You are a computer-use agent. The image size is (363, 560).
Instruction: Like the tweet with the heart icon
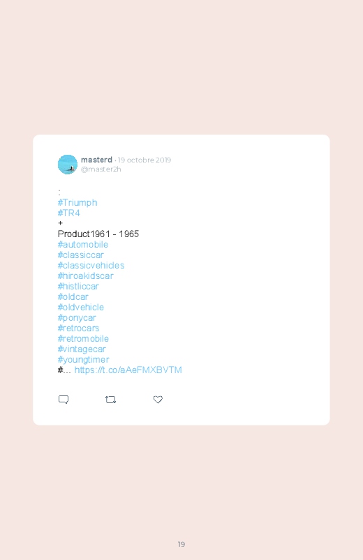click(158, 400)
